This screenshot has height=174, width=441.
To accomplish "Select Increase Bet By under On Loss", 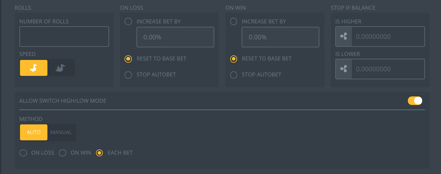I will coord(129,21).
